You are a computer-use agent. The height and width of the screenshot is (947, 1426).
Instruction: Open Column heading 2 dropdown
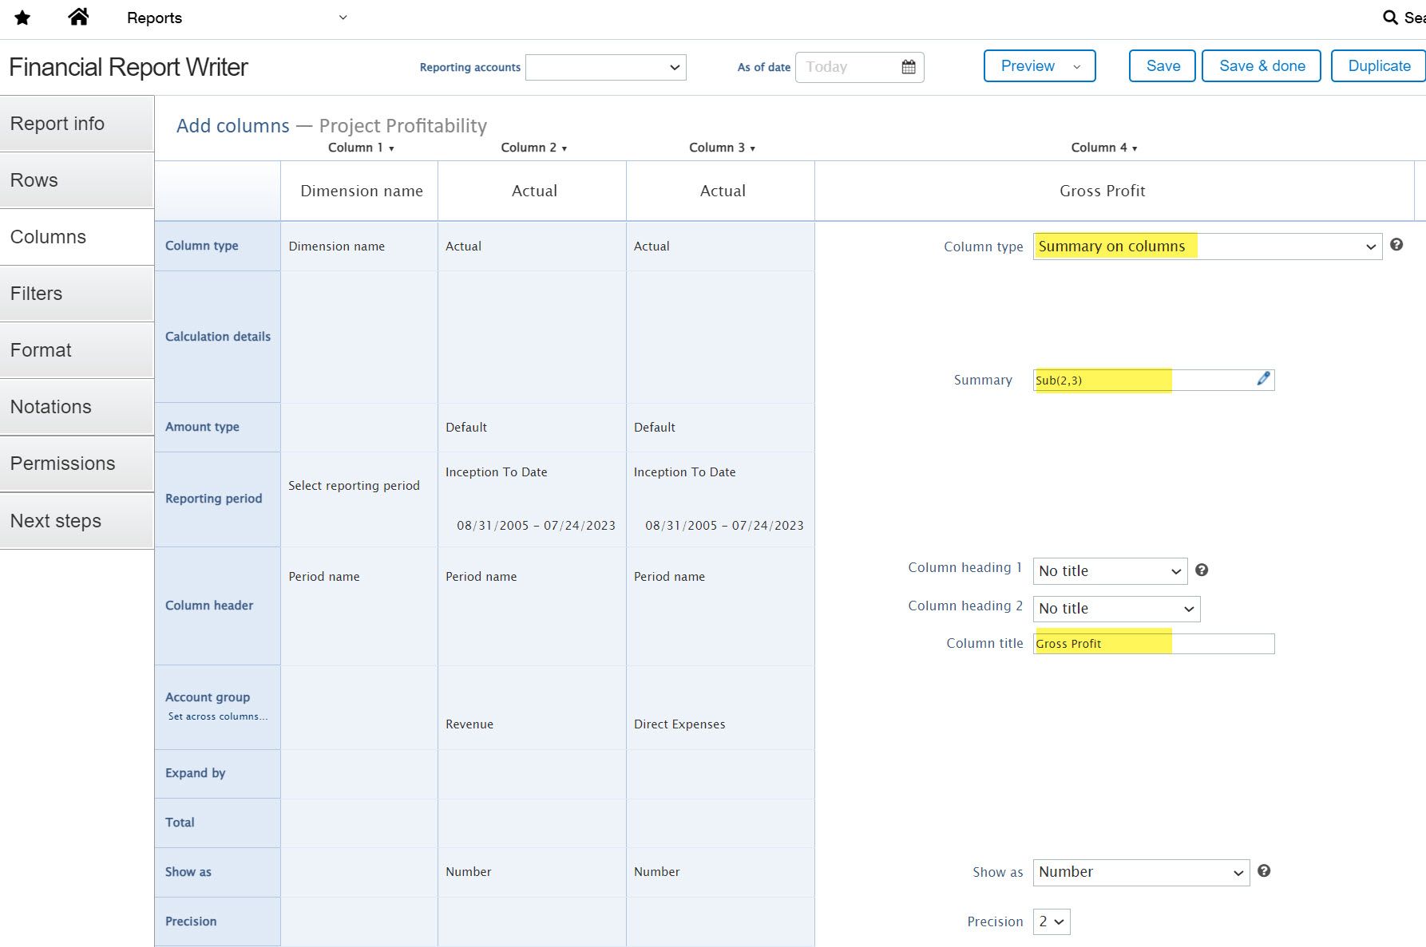[1116, 609]
